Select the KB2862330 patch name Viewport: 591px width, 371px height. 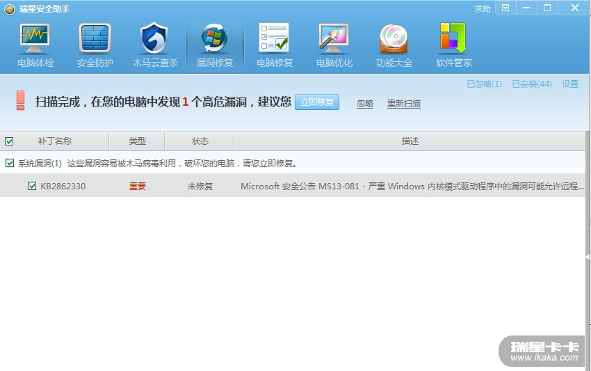coord(63,186)
